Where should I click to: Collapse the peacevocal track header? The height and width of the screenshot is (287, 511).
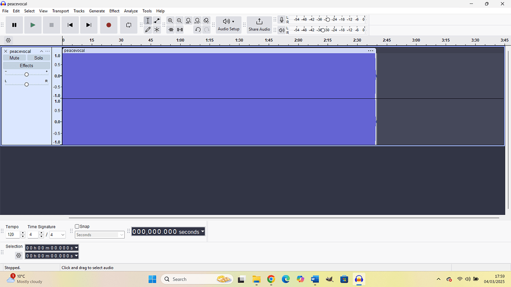pyautogui.click(x=41, y=51)
